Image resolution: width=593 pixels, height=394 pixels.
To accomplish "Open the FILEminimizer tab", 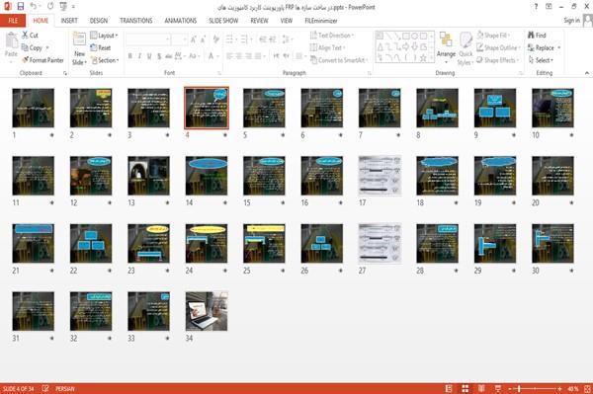I will 321,21.
